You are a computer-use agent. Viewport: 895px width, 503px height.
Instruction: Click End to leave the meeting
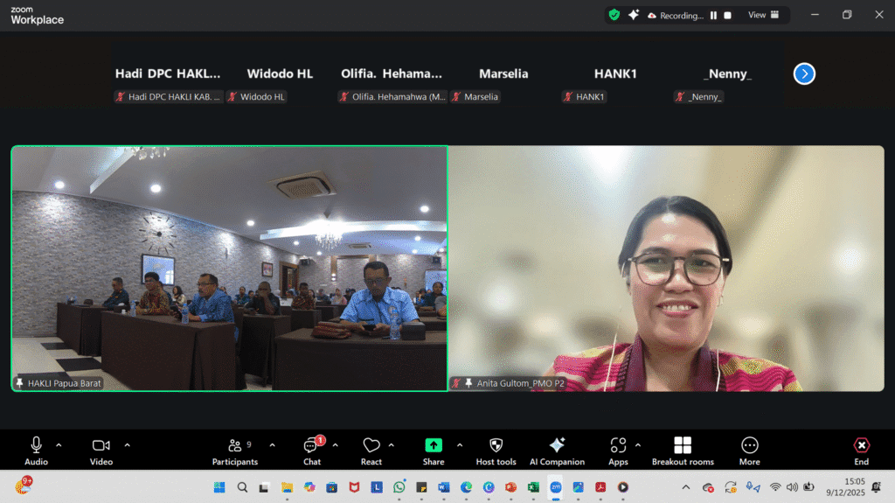pos(861,451)
